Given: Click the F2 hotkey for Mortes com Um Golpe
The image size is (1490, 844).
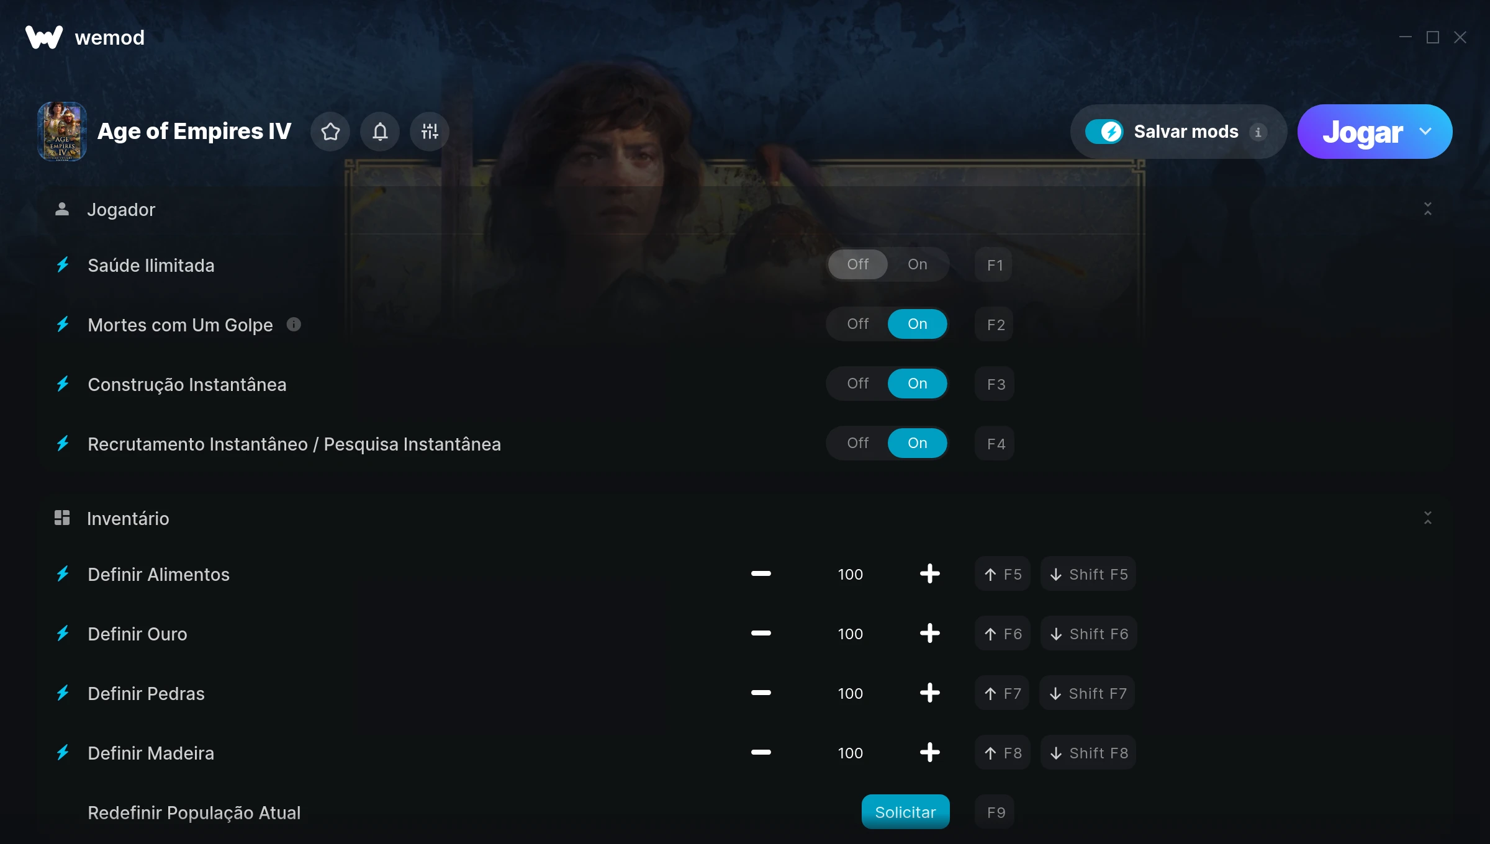Looking at the screenshot, I should (995, 325).
